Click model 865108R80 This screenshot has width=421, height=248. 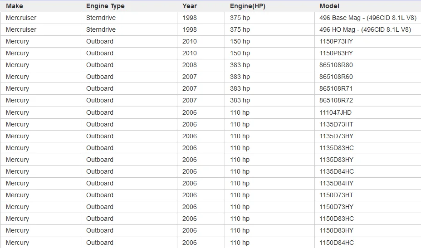tap(336, 65)
